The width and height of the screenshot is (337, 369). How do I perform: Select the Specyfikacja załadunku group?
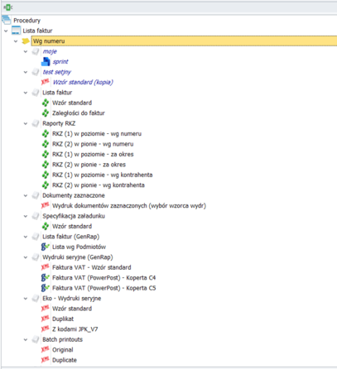(x=74, y=216)
